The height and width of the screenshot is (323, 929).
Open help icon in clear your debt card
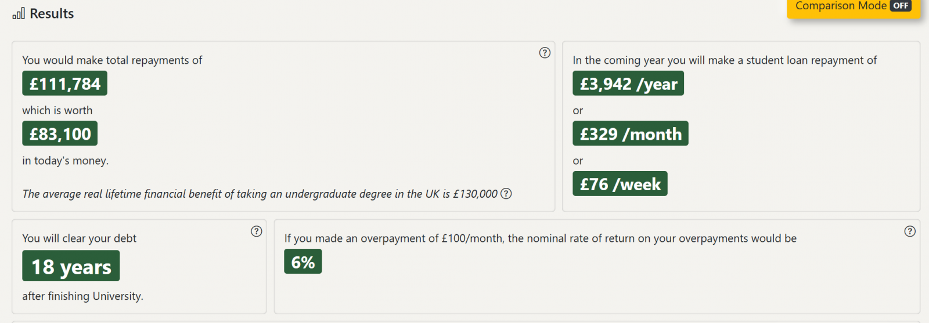pyautogui.click(x=257, y=231)
